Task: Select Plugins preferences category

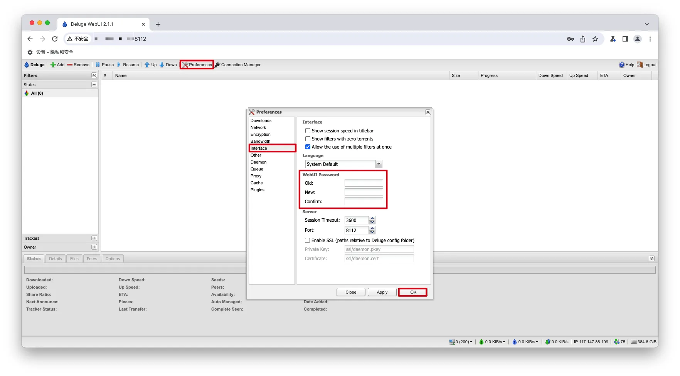Action: click(x=272, y=190)
